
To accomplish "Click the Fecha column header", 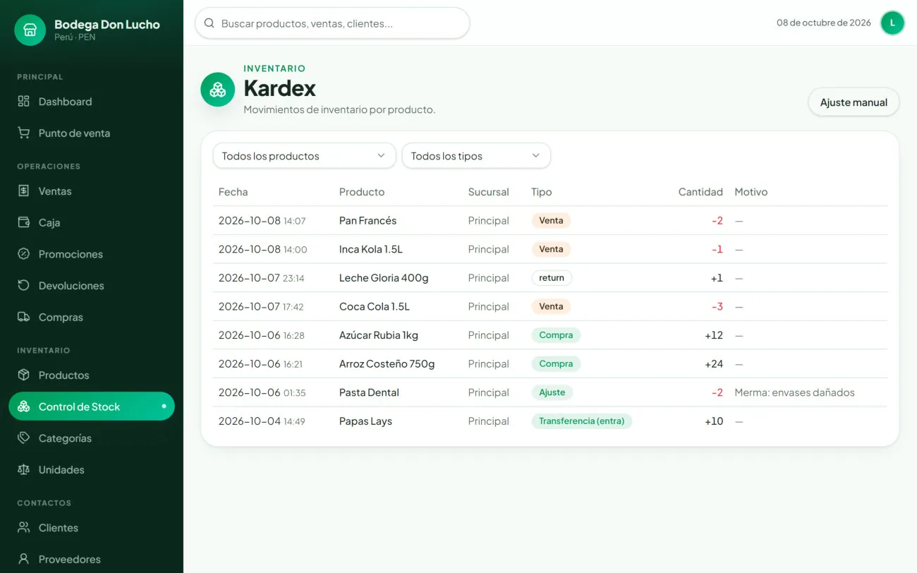I will point(233,192).
